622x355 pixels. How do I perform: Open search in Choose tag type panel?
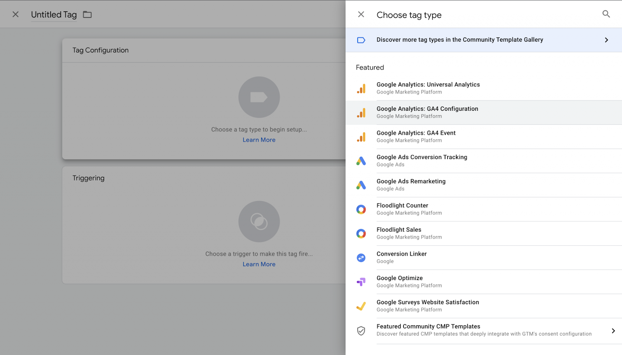606,14
